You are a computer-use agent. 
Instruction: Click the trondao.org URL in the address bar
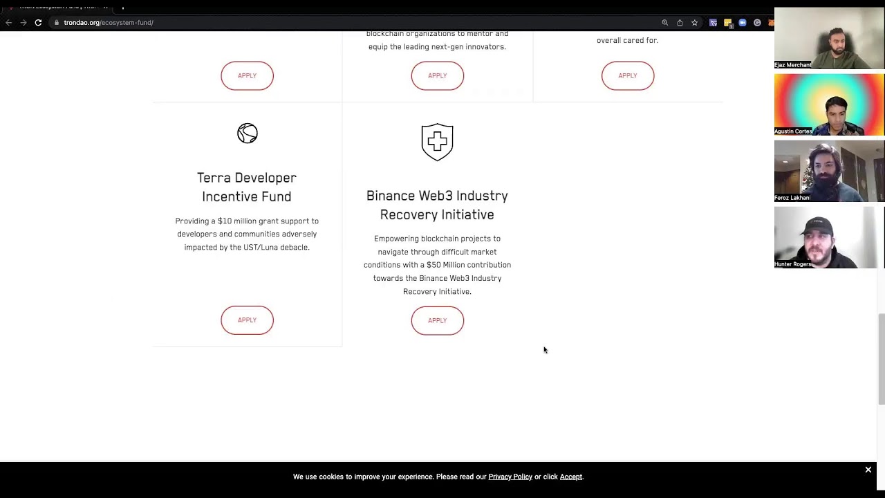coord(109,23)
